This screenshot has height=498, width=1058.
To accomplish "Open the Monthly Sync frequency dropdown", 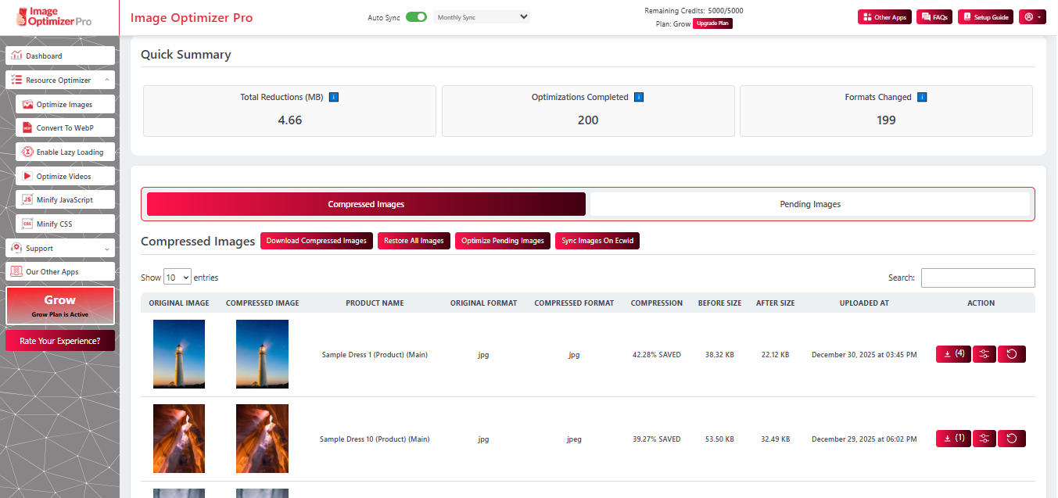I will pos(481,16).
